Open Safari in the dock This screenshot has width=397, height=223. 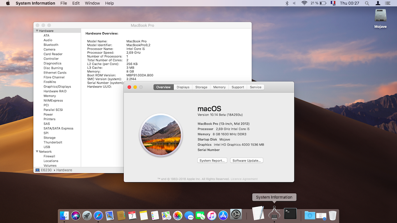click(98, 215)
